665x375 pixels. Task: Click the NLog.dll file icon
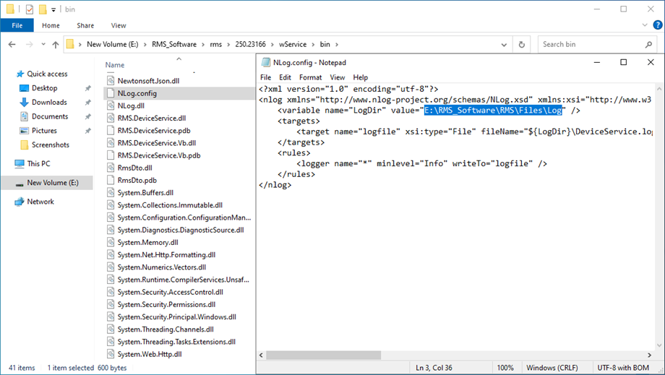click(111, 105)
